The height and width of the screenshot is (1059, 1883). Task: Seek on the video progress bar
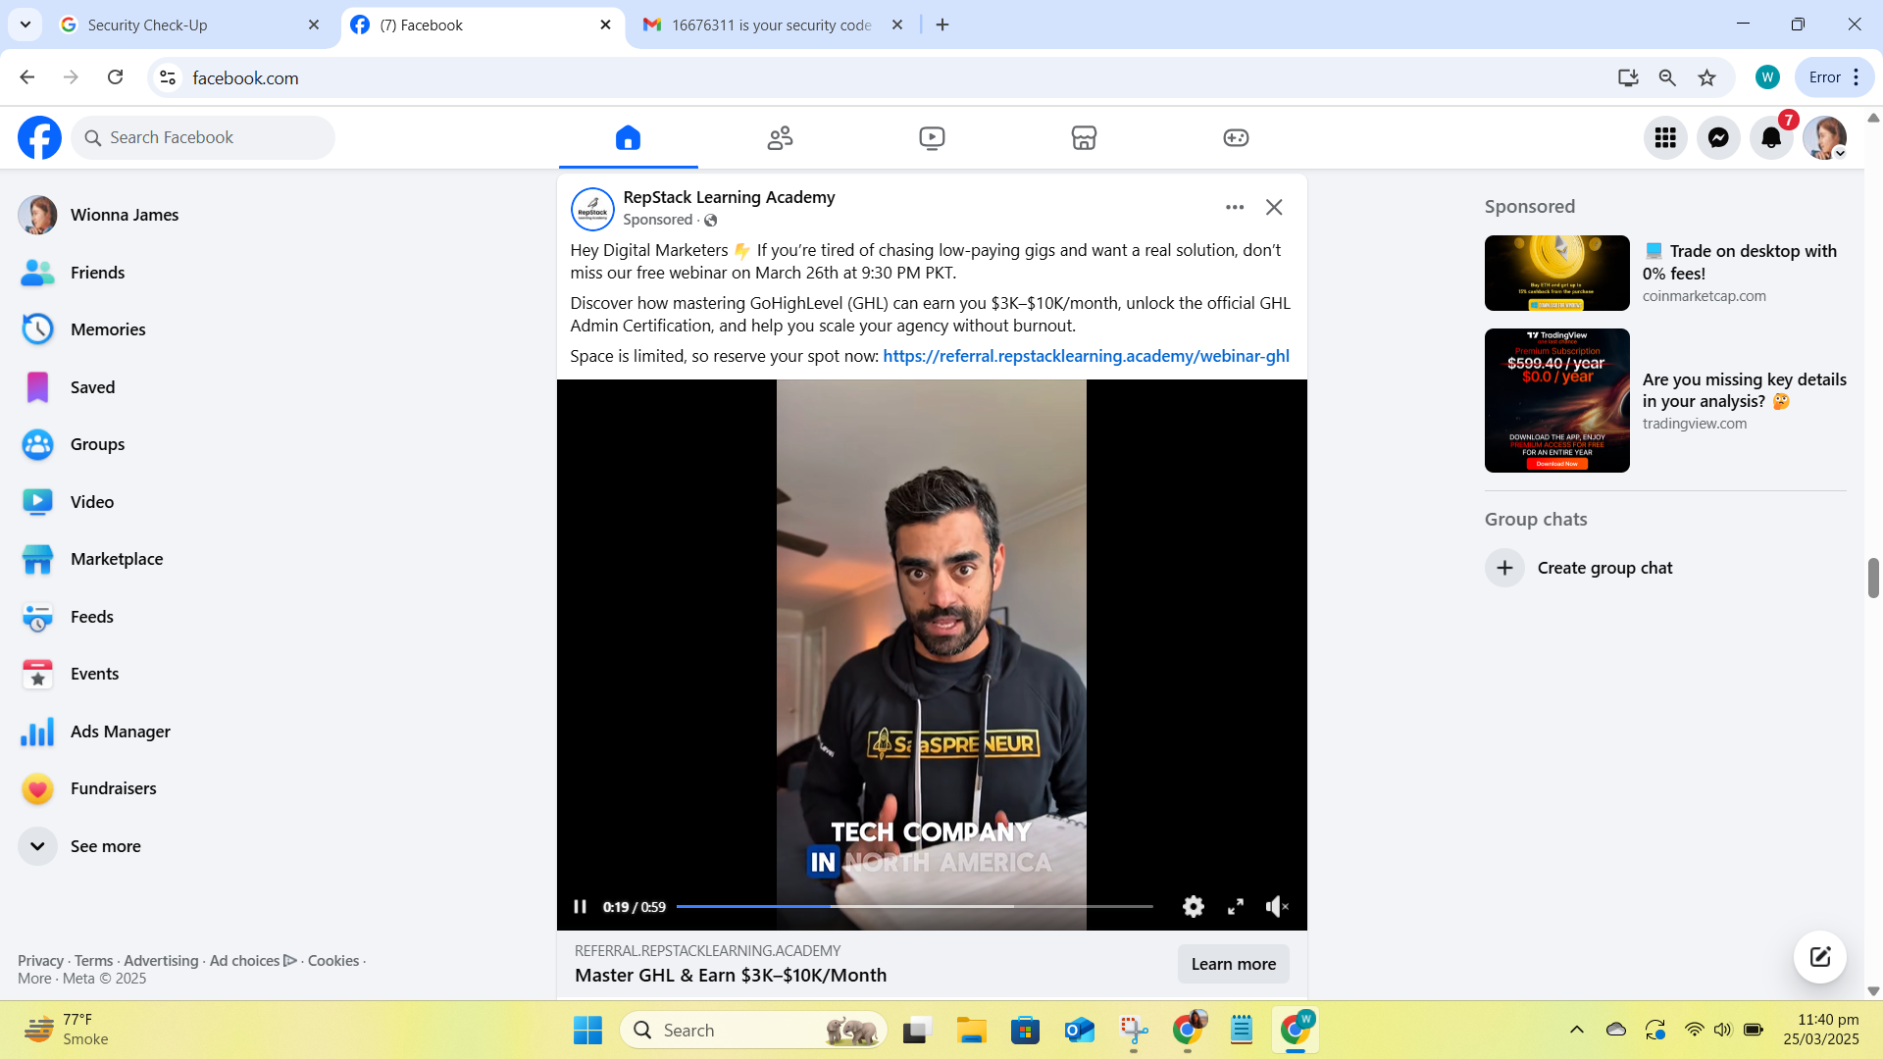coord(914,907)
